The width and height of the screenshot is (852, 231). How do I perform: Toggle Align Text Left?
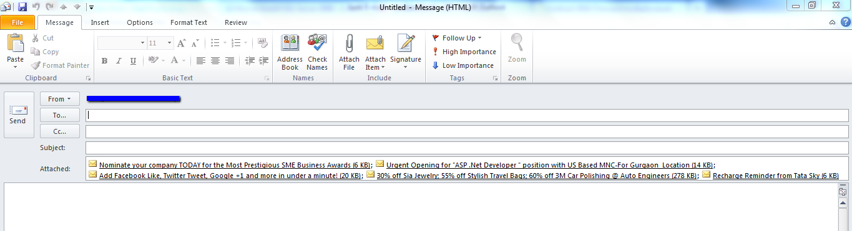pyautogui.click(x=200, y=61)
